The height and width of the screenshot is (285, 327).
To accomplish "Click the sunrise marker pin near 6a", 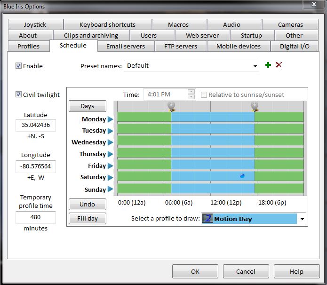I will pos(171,107).
